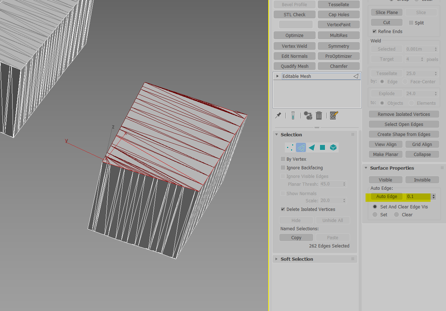Remove modifier with trash can icon
Image resolution: width=446 pixels, height=311 pixels.
click(x=319, y=116)
